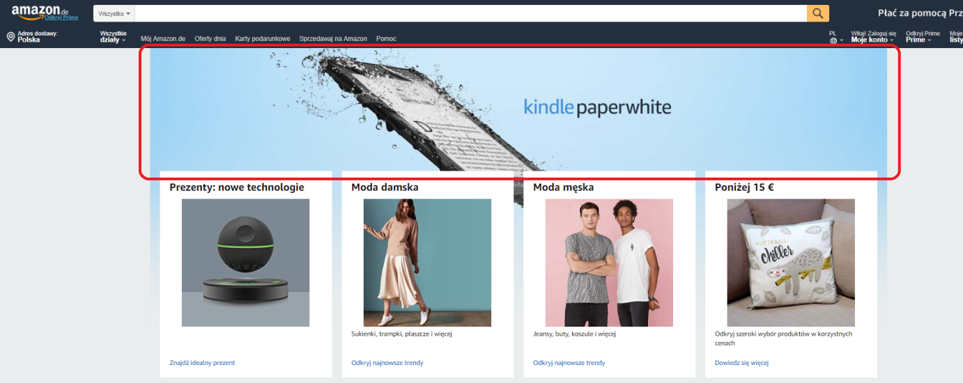Click Odkryj szeroki wybór produktów text
This screenshot has height=383, width=963.
pos(784,338)
